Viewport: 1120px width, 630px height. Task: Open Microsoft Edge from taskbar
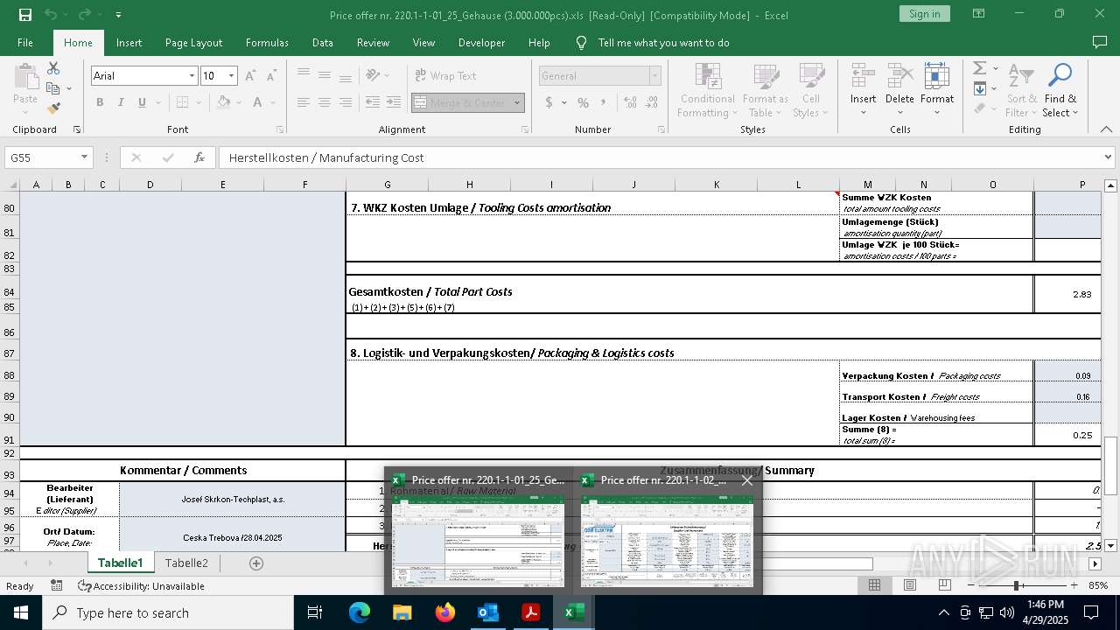[360, 612]
